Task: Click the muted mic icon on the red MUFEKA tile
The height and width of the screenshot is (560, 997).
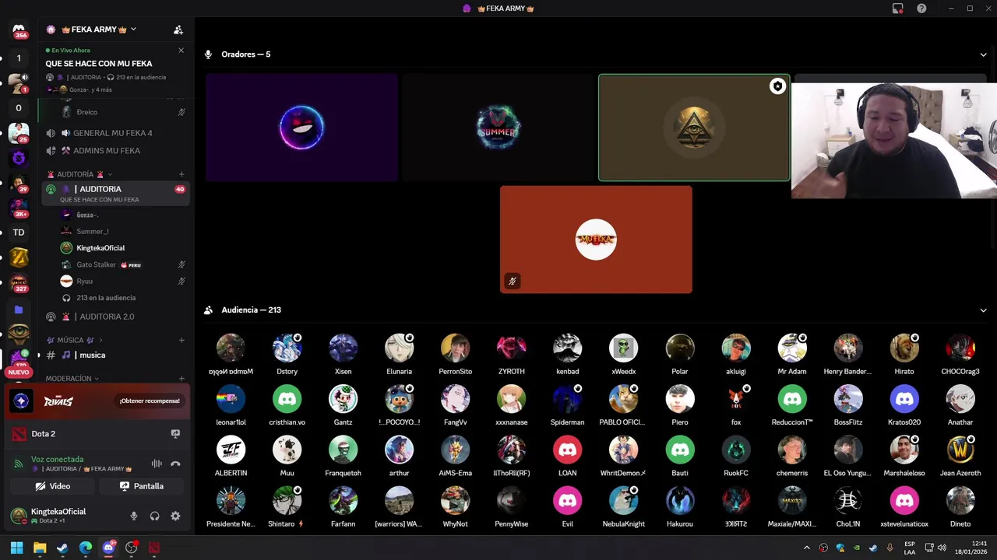Action: tap(512, 281)
